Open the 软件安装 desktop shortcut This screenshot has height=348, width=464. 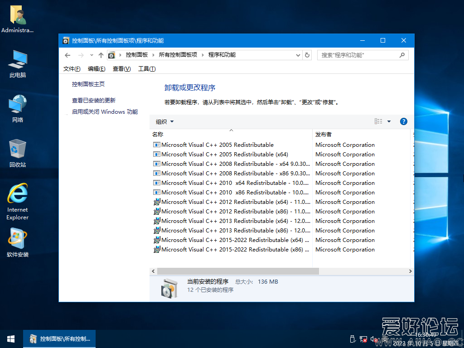(17, 240)
